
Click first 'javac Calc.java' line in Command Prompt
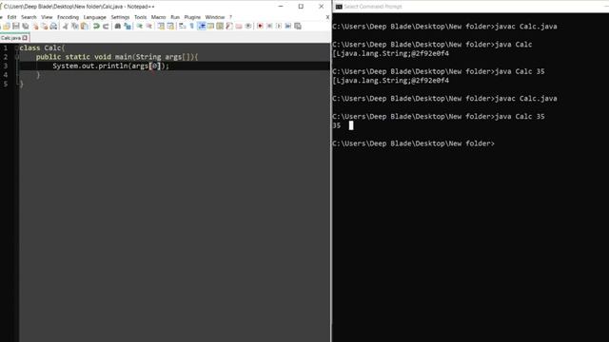pyautogui.click(x=444, y=27)
